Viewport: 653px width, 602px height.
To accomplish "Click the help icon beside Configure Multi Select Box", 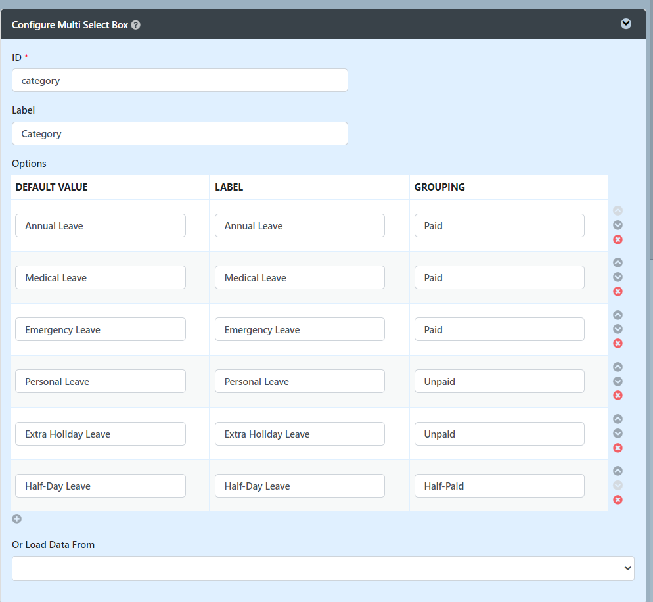I will 135,25.
